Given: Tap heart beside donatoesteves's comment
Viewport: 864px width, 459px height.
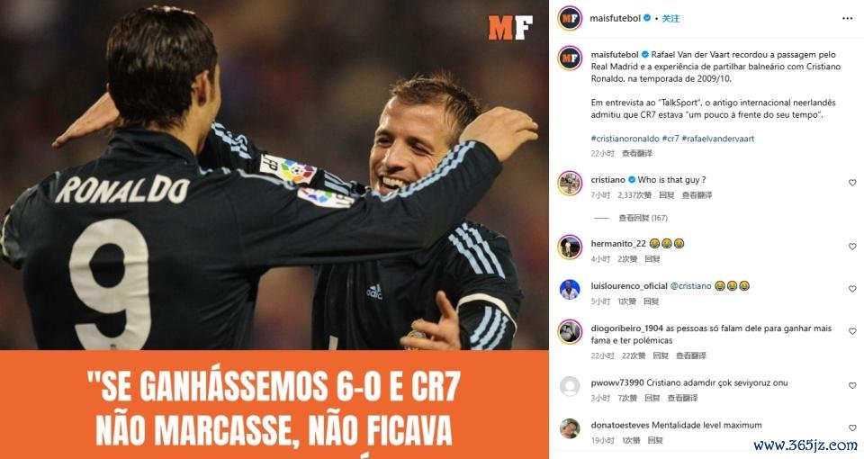Looking at the screenshot, I should [852, 428].
